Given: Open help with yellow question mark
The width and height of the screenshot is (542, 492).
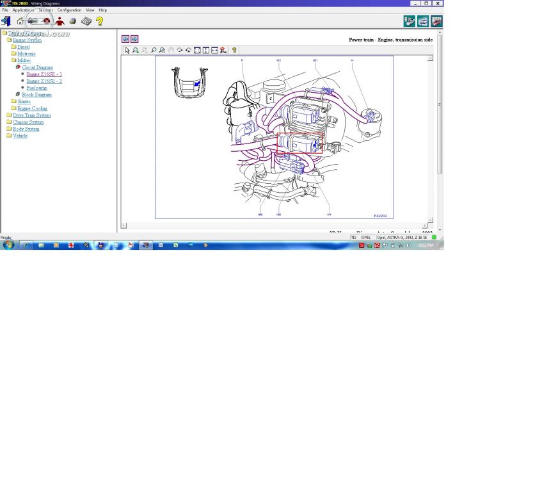Looking at the screenshot, I should click(x=100, y=21).
